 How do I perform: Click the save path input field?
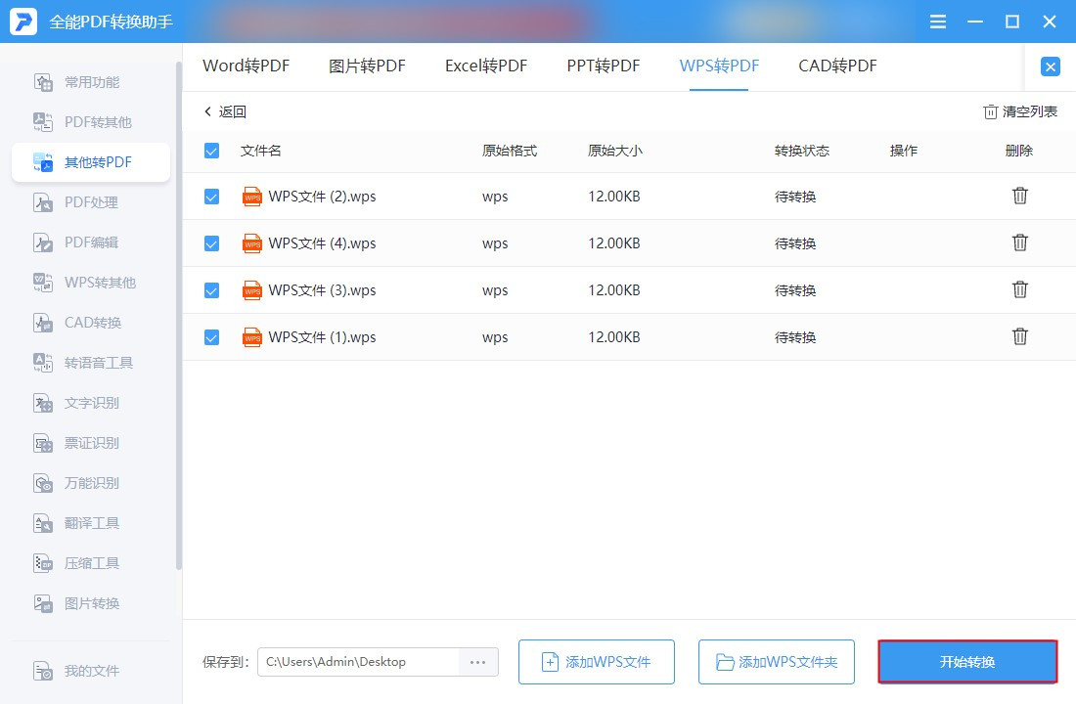(358, 662)
